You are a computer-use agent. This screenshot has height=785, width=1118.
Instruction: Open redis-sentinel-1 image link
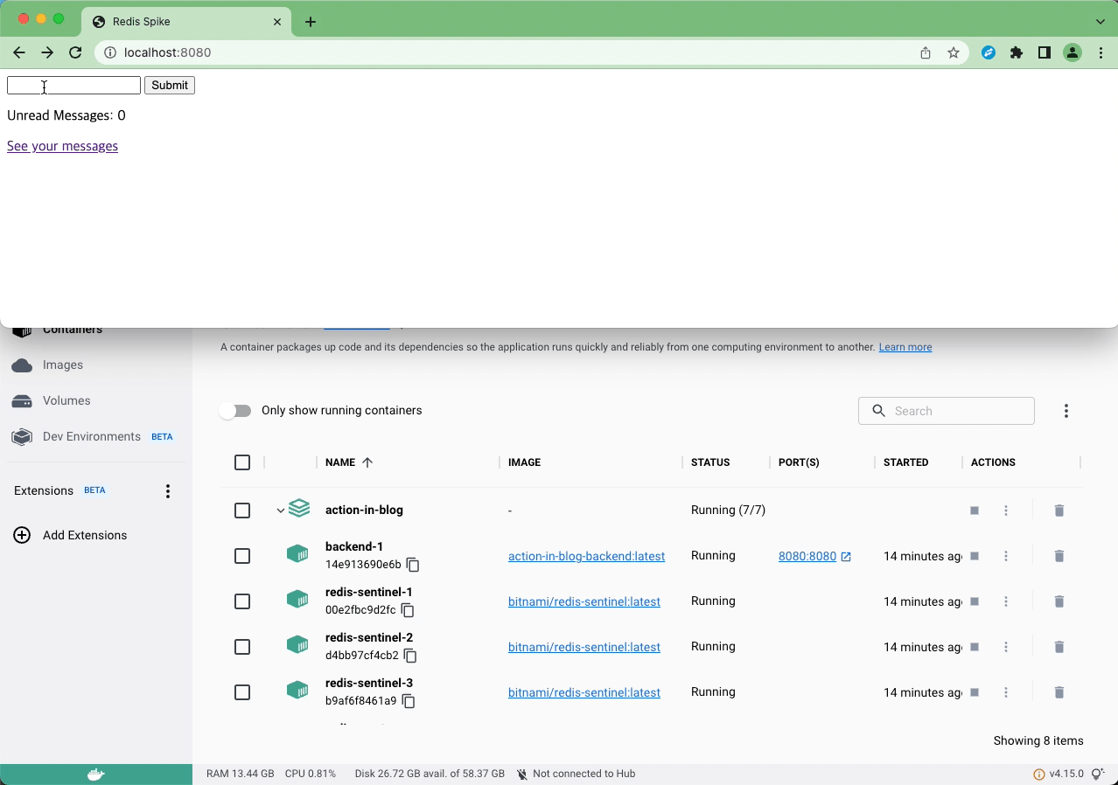click(x=584, y=601)
